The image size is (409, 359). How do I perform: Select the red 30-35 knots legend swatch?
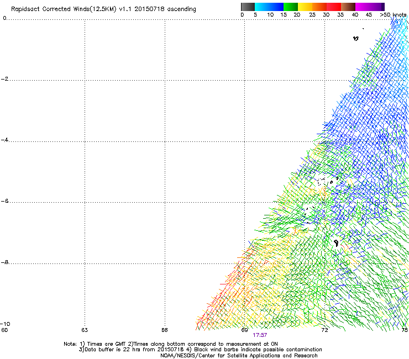pyautogui.click(x=334, y=7)
